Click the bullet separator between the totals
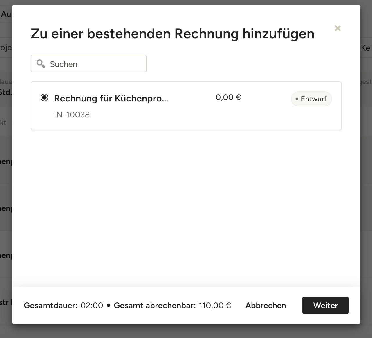Image resolution: width=372 pixels, height=338 pixels. [109, 305]
